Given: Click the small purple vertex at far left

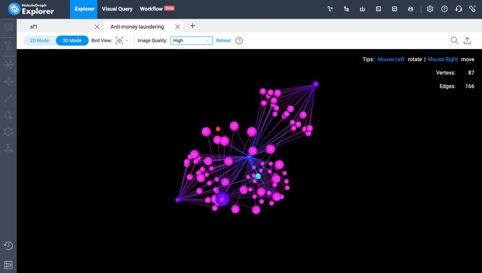Looking at the screenshot, I should point(178,200).
